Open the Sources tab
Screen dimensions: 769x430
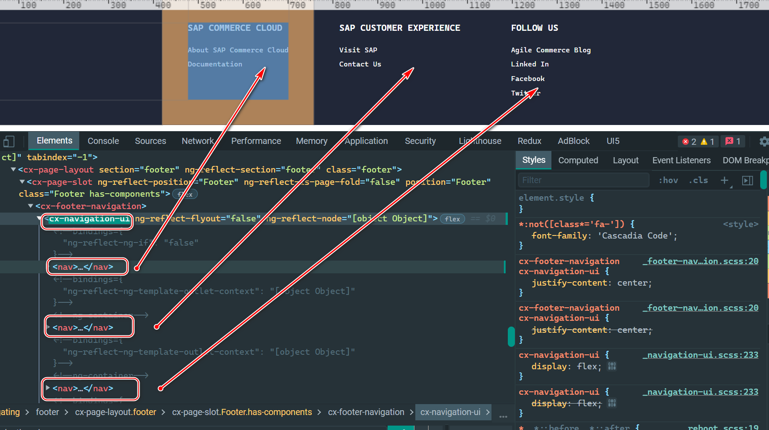click(150, 141)
